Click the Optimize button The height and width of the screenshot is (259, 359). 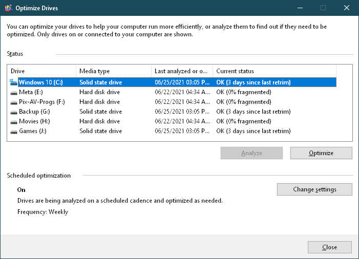tap(321, 153)
